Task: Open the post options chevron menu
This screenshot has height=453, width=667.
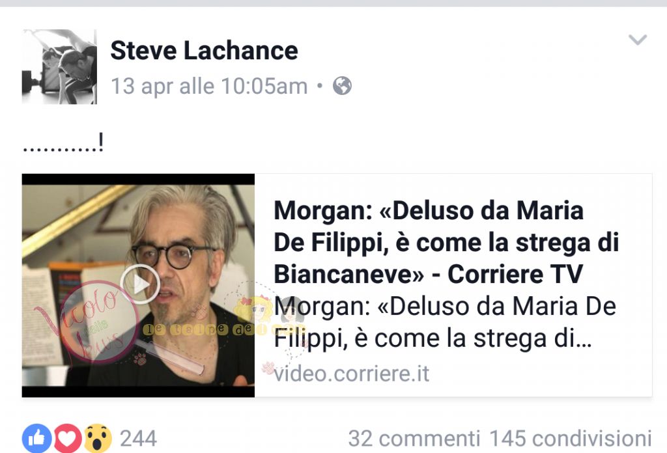Action: coord(638,40)
